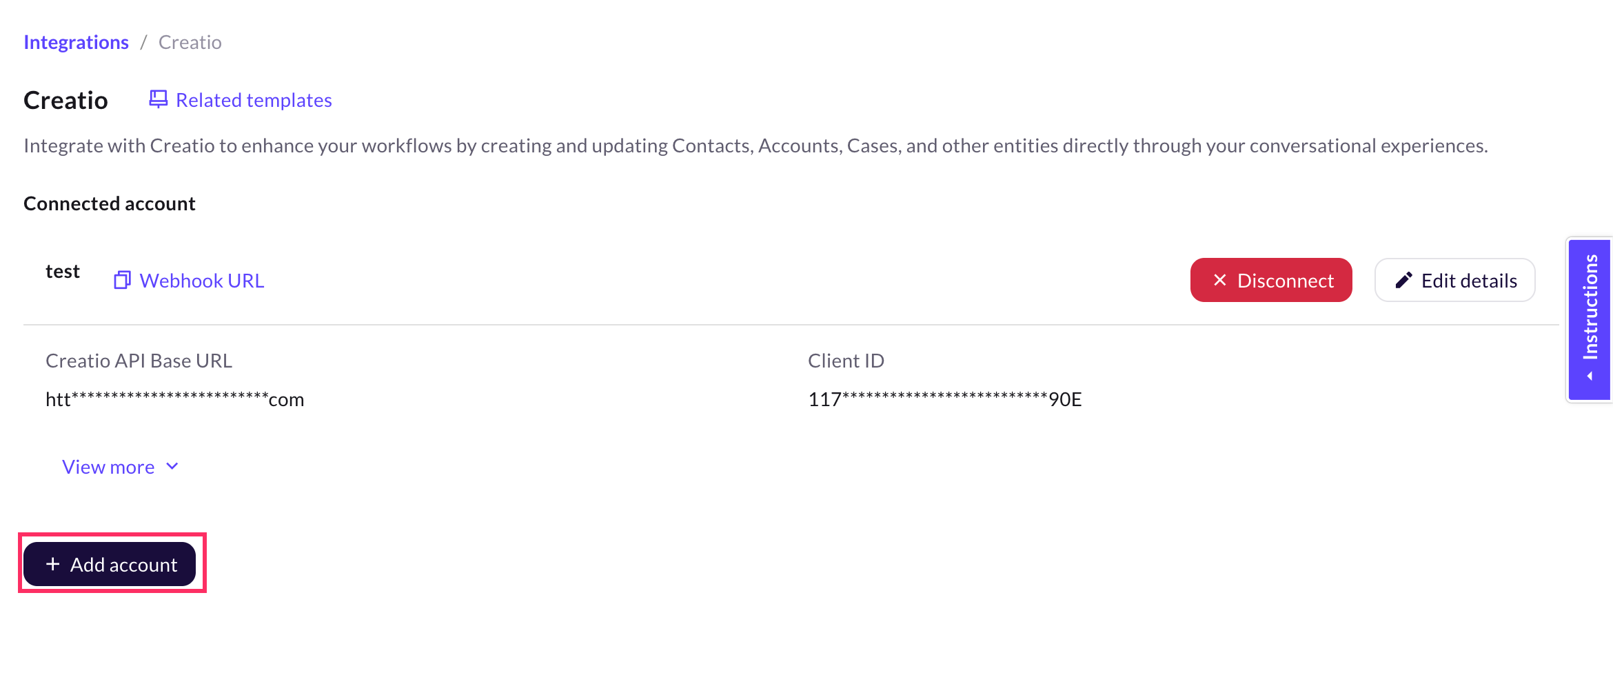Click the masked Creatio API Base URL value
The image size is (1613, 673).
(x=174, y=399)
